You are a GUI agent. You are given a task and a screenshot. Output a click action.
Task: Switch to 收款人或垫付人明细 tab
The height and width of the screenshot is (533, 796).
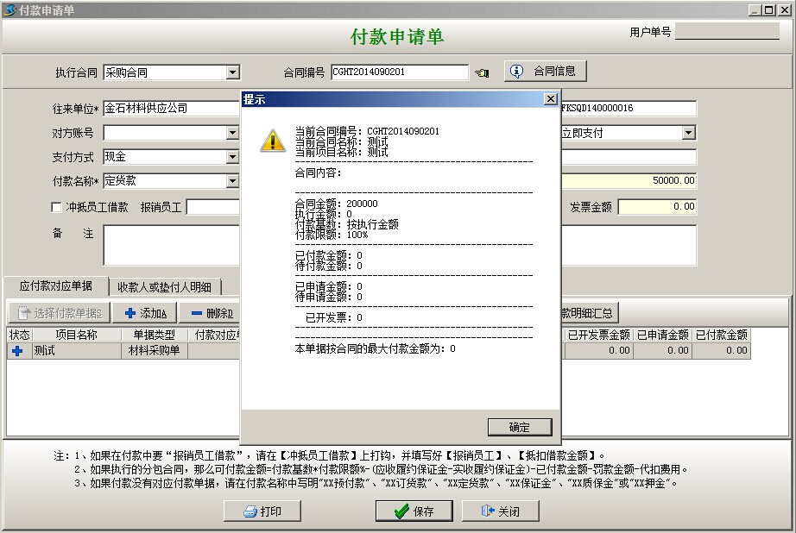[165, 286]
